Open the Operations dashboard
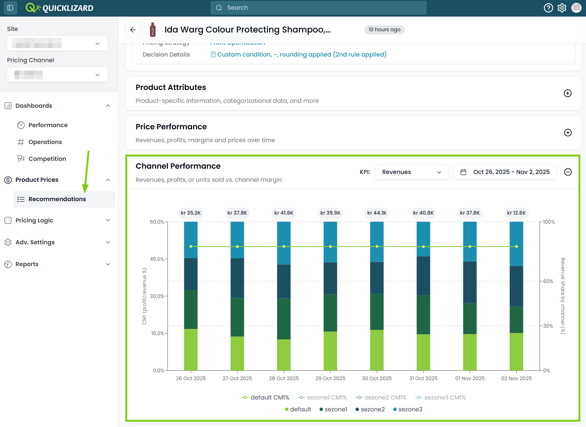This screenshot has width=586, height=427. 45,142
